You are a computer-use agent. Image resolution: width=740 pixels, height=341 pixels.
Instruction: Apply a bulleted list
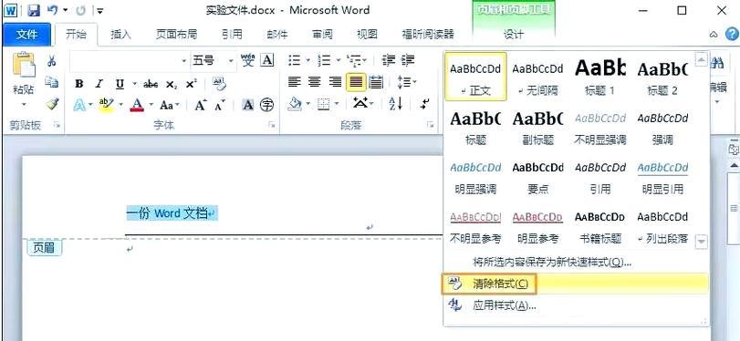point(295,60)
